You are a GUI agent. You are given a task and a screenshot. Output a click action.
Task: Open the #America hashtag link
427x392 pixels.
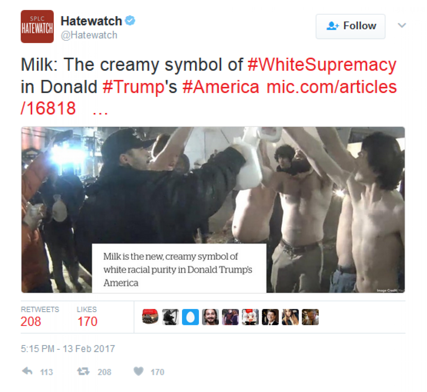pyautogui.click(x=221, y=87)
